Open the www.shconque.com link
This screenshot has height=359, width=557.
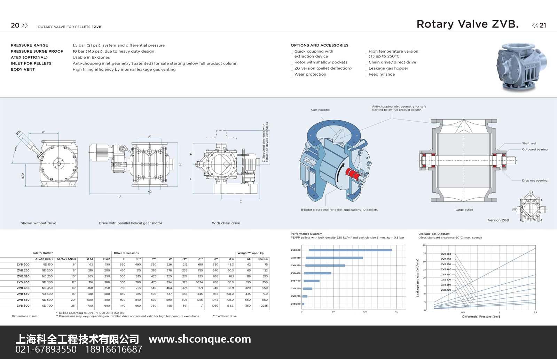(x=200, y=339)
